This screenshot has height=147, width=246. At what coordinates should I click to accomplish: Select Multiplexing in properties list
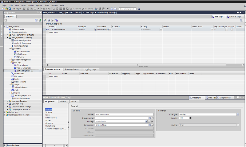50,126
